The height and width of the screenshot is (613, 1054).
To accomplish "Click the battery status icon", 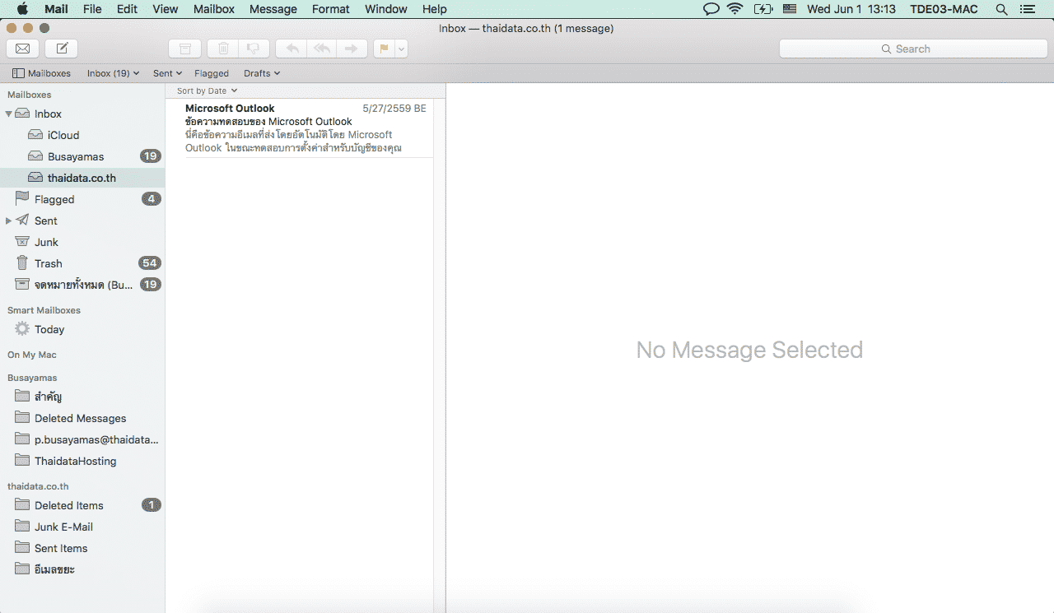I will 763,9.
